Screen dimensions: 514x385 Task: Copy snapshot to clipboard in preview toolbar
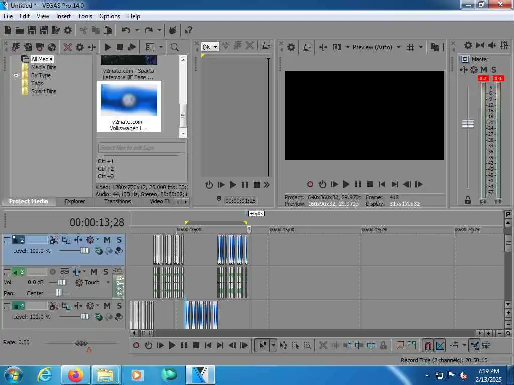[x=434, y=47]
